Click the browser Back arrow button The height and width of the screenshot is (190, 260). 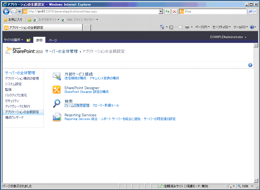tap(6, 11)
